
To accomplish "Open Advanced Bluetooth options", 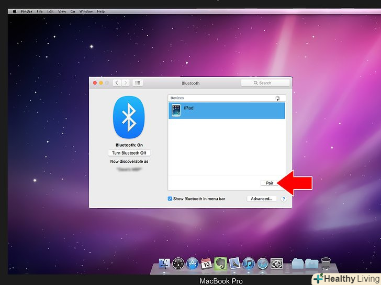I will pyautogui.click(x=262, y=199).
